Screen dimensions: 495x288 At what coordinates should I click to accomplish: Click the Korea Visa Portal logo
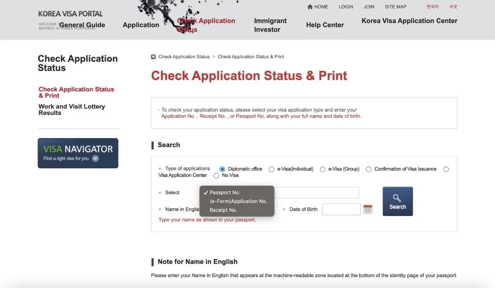(70, 13)
